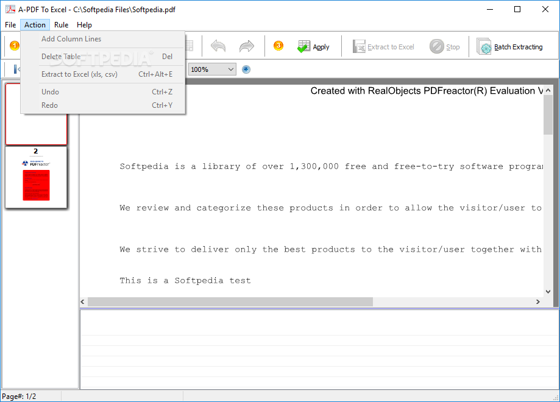The height and width of the screenshot is (402, 560).
Task: Click horizontal scrollbar right arrow
Action: 538,301
